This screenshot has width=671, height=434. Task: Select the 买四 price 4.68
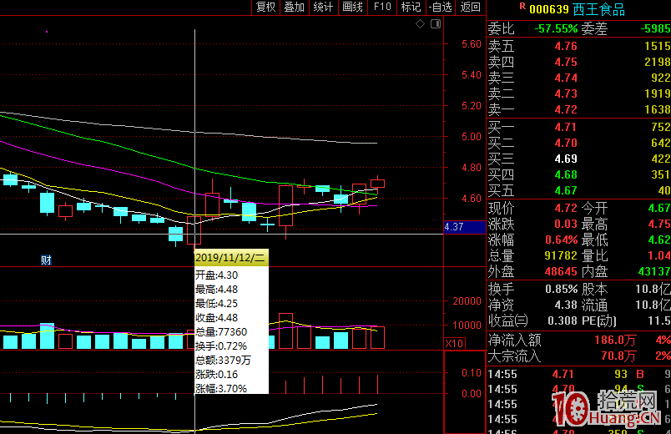(x=566, y=174)
